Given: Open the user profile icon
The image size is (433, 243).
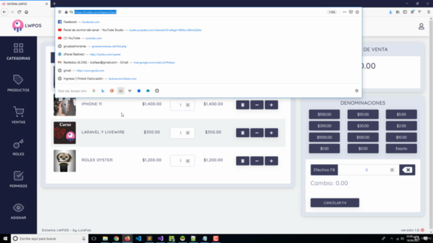Looking at the screenshot, I should click(421, 26).
